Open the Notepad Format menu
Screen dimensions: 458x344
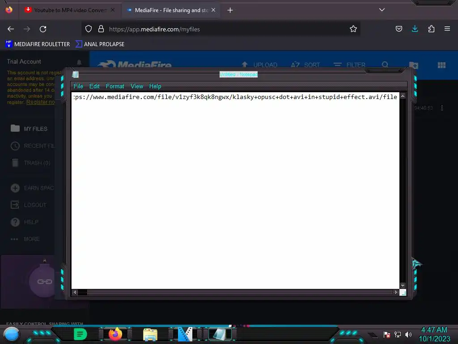click(x=115, y=86)
